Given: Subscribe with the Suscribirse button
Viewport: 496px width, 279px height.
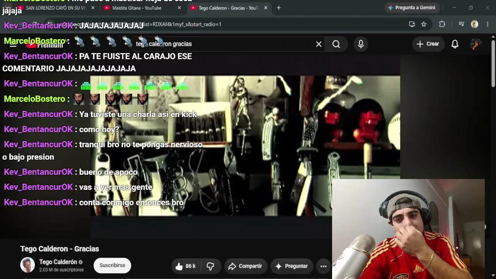Looking at the screenshot, I should pos(112,265).
